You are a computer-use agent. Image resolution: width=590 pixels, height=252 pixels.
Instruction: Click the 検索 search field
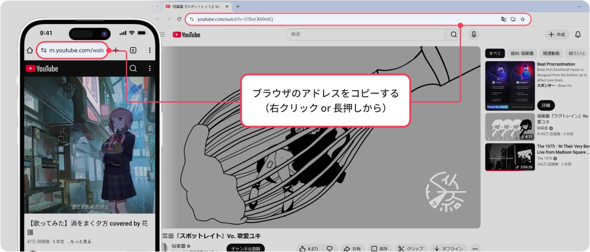(365, 34)
